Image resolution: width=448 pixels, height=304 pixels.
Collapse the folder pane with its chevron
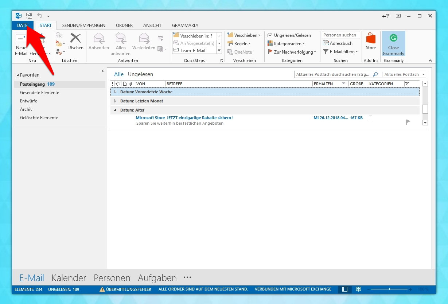103,71
